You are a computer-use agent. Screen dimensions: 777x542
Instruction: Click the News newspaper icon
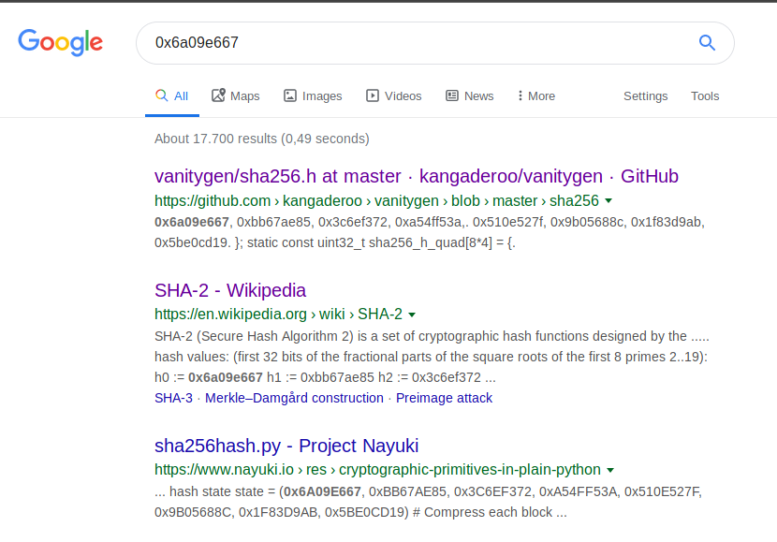point(452,95)
